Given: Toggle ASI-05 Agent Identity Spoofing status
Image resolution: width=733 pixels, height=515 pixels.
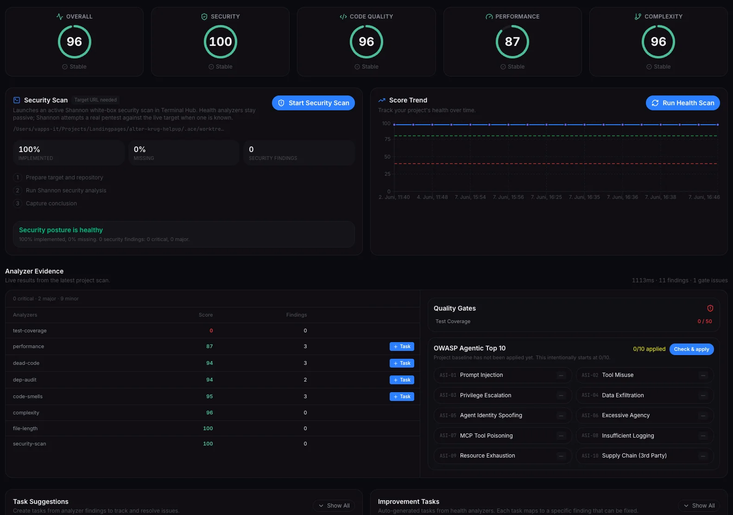Looking at the screenshot, I should click(x=561, y=416).
